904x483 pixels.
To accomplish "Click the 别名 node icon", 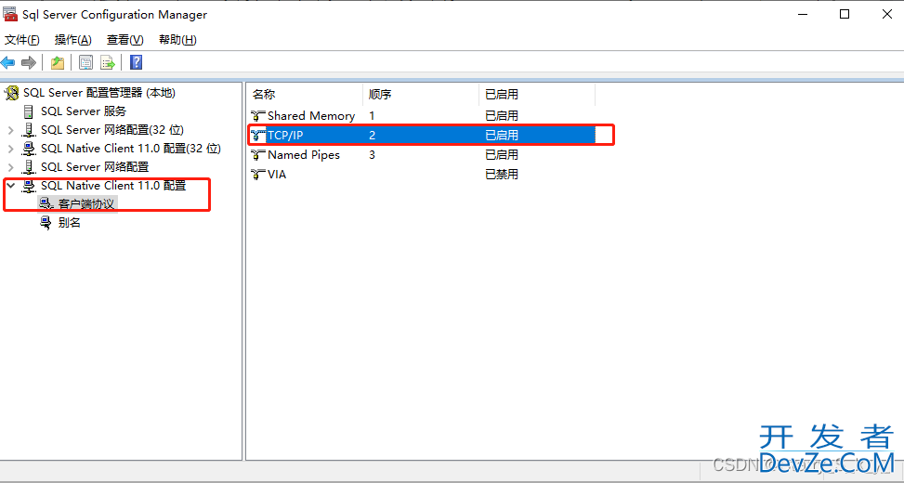I will 46,223.
